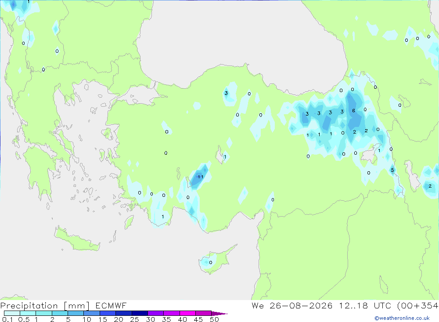Click the 0.5–1 mm legend swatch
This screenshot has height=322, width=439.
(28, 313)
